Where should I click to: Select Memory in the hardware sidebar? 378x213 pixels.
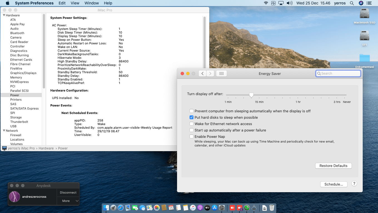coord(16,77)
